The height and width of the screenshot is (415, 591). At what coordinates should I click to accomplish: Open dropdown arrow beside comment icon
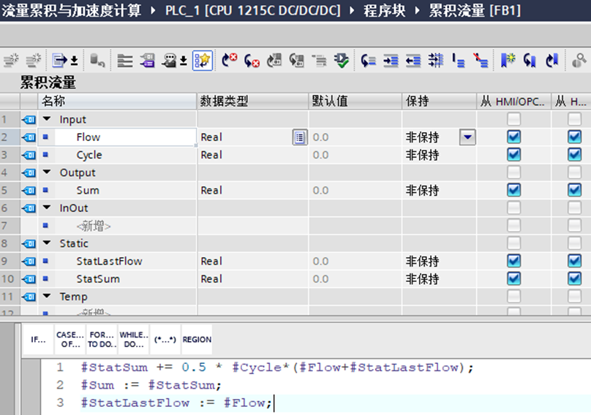tap(183, 61)
